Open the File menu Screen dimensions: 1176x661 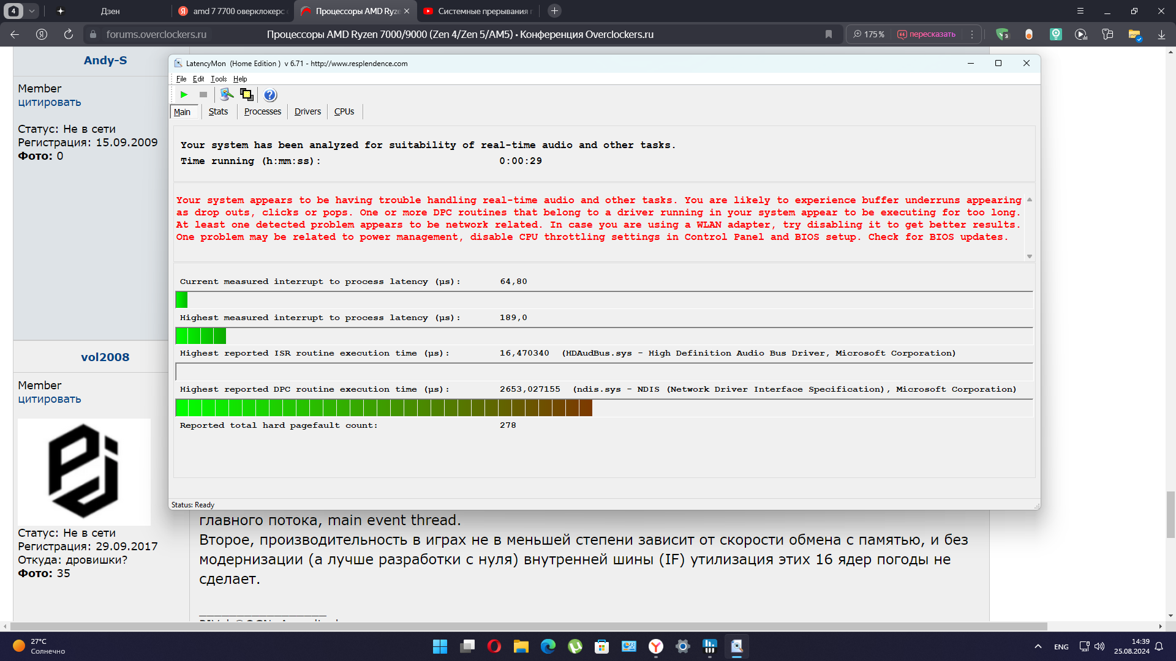[x=181, y=79]
